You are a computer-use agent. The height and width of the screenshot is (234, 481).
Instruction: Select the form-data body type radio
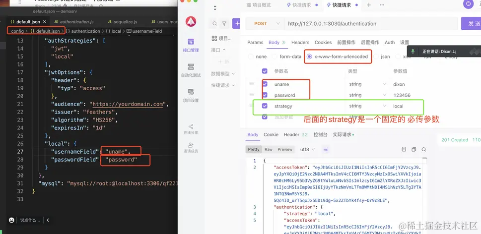click(x=275, y=57)
